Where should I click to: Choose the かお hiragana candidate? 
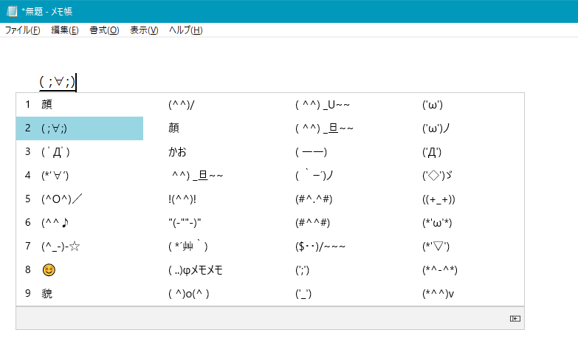(177, 152)
